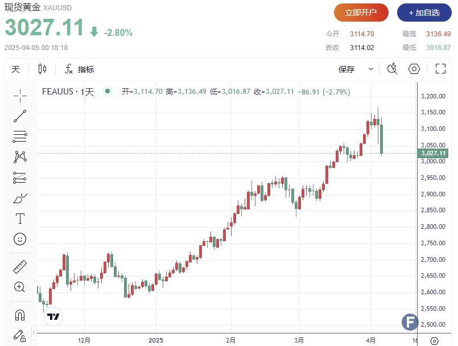458x346 pixels.
Task: Select the text annotation tool
Action: [20, 219]
